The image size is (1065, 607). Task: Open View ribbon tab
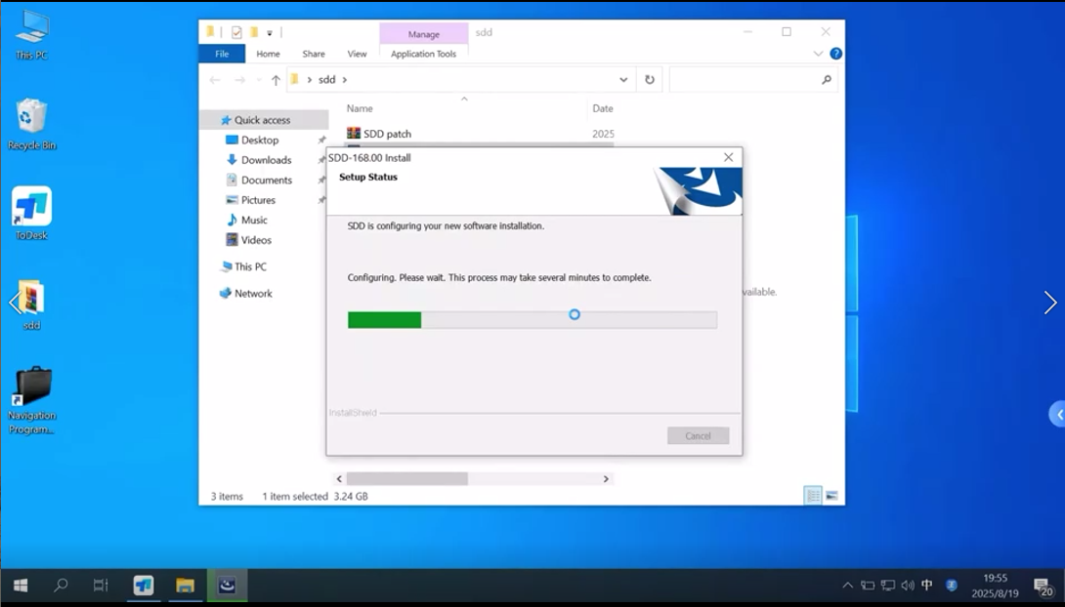click(357, 54)
